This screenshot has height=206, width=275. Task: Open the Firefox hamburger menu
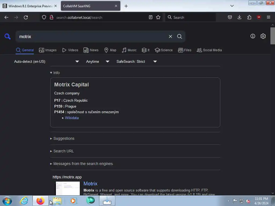[x=268, y=17]
